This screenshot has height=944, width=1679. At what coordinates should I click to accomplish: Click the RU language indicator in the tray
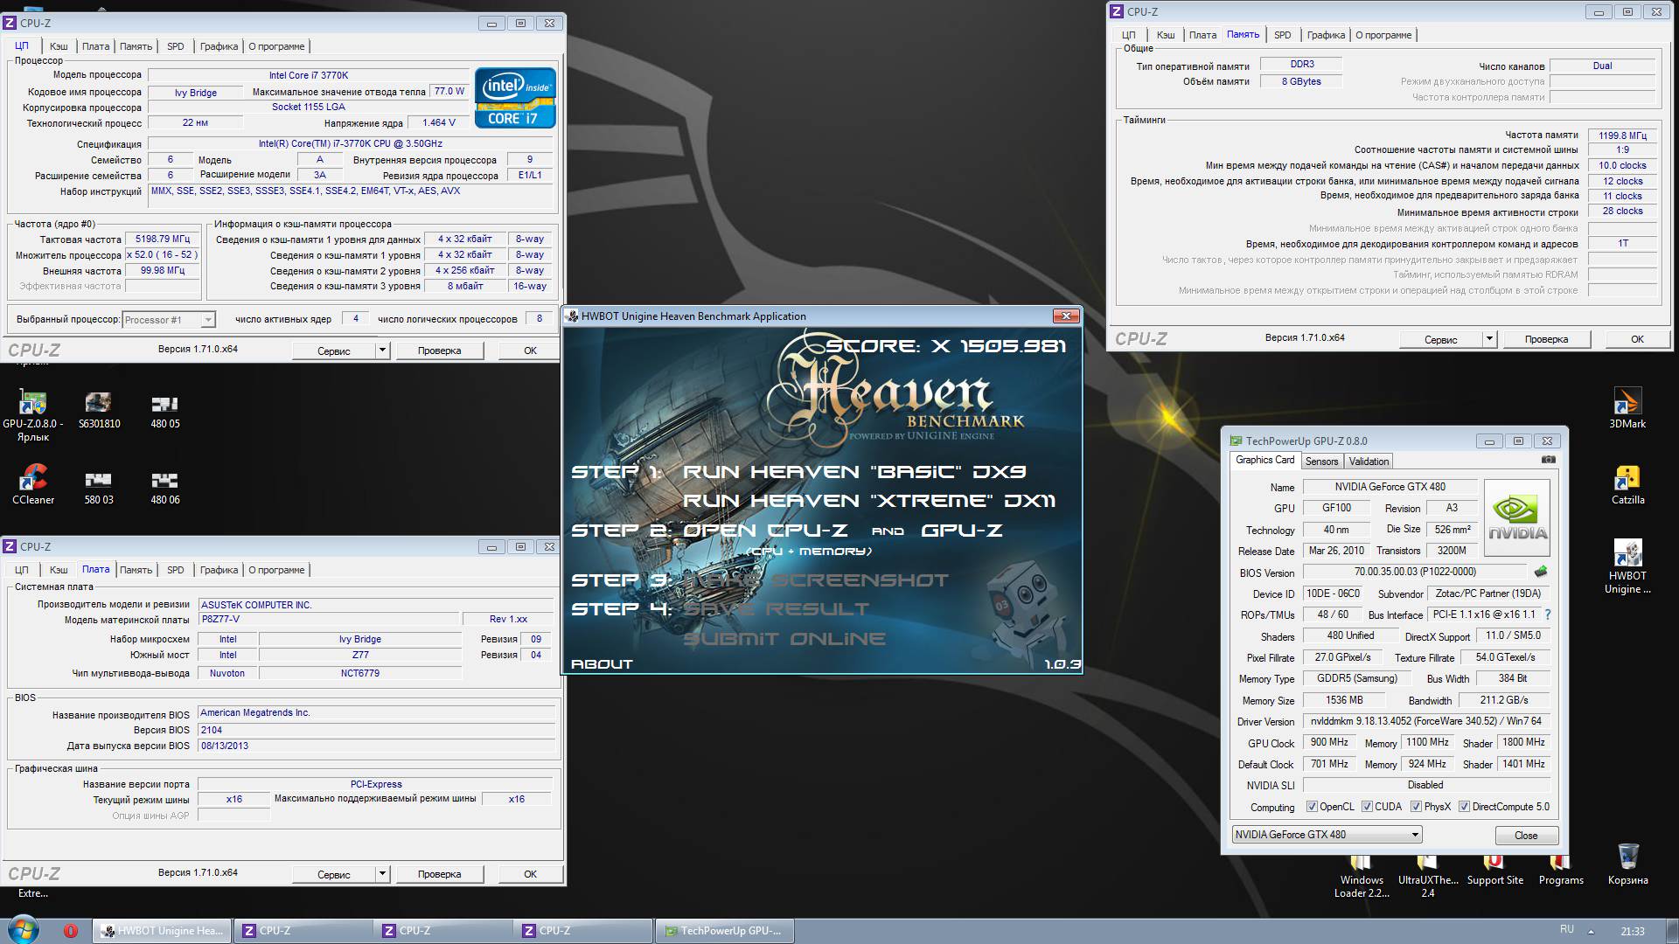point(1566,929)
